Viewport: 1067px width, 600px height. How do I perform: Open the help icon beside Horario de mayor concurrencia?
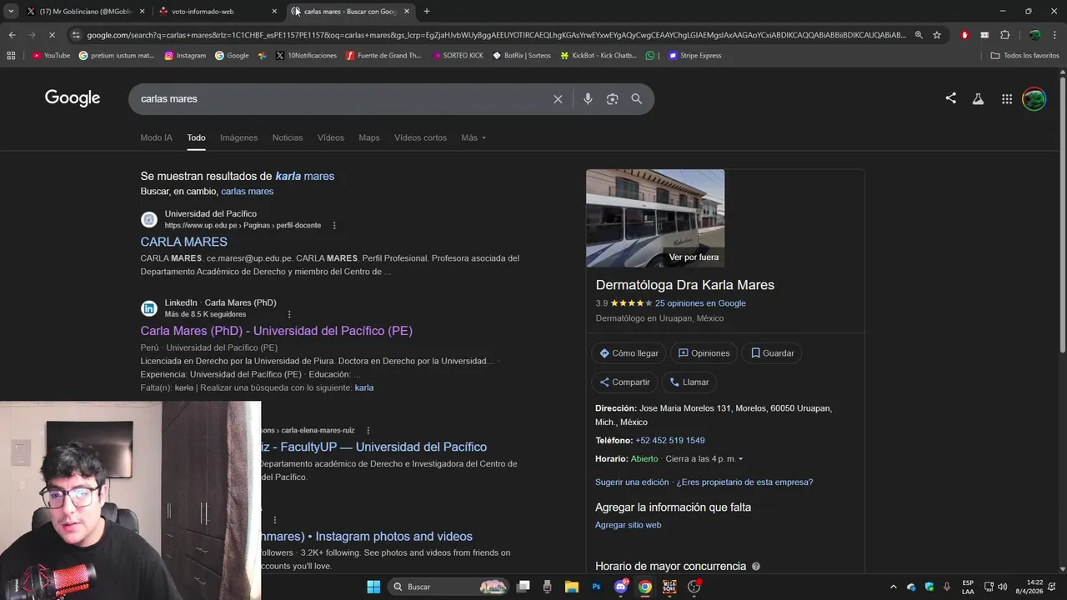[756, 567]
